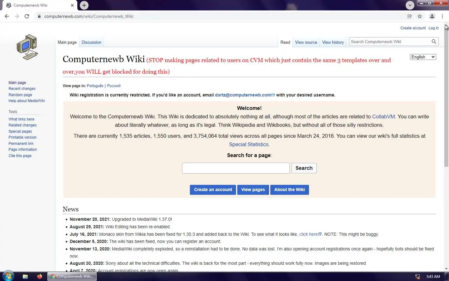Open Printable version link

point(22,137)
